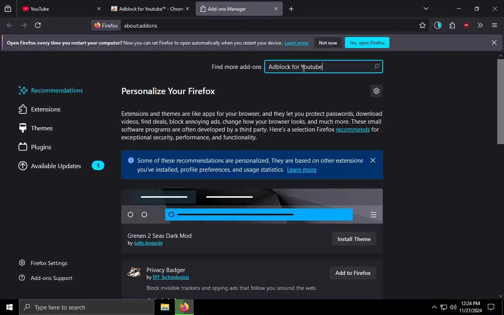This screenshot has width=504, height=315.
Task: Click the Available Updates badge showing 1
Action: tap(98, 166)
